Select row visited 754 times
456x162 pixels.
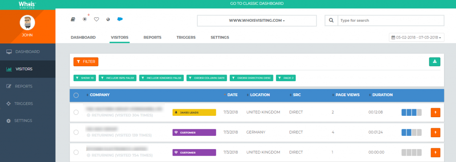pos(76,152)
